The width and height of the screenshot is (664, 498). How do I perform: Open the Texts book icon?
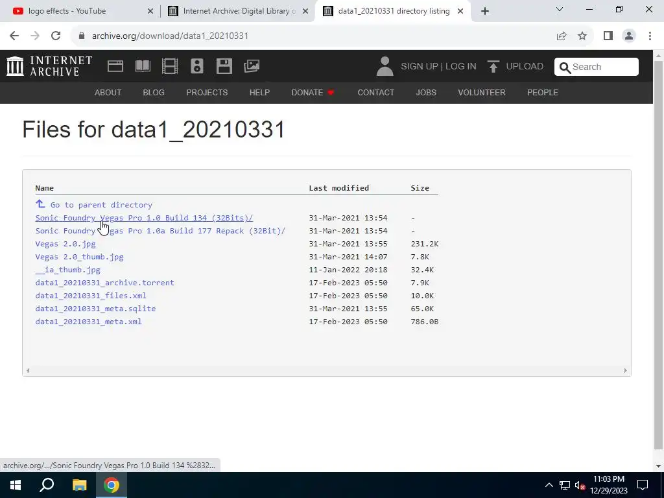(142, 66)
